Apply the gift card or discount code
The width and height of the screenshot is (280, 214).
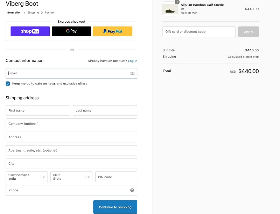(248, 32)
